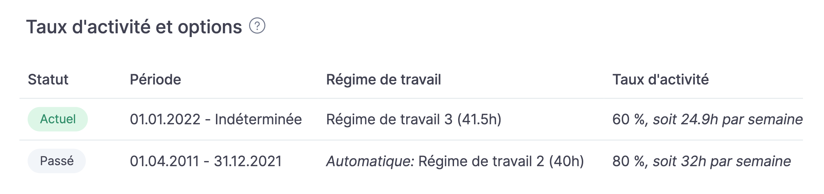Click "soit 24.9h par semaine" text

tap(728, 119)
